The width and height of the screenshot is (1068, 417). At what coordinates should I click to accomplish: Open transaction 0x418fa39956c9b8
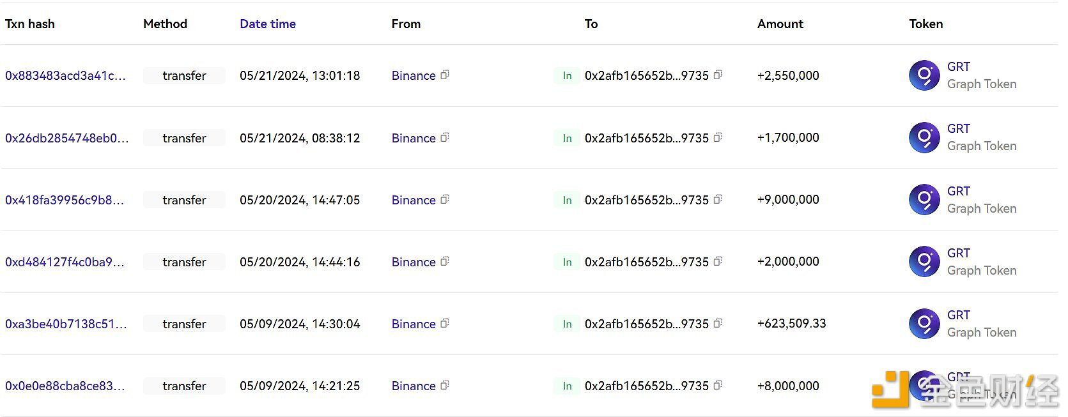point(65,200)
